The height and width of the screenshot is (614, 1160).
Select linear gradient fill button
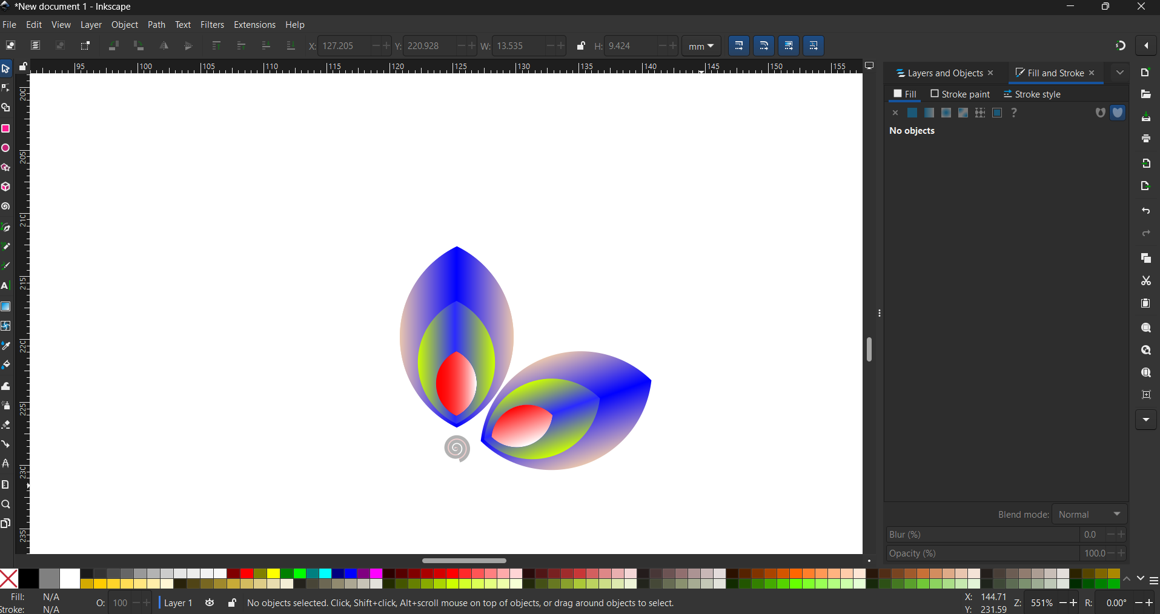tap(929, 113)
